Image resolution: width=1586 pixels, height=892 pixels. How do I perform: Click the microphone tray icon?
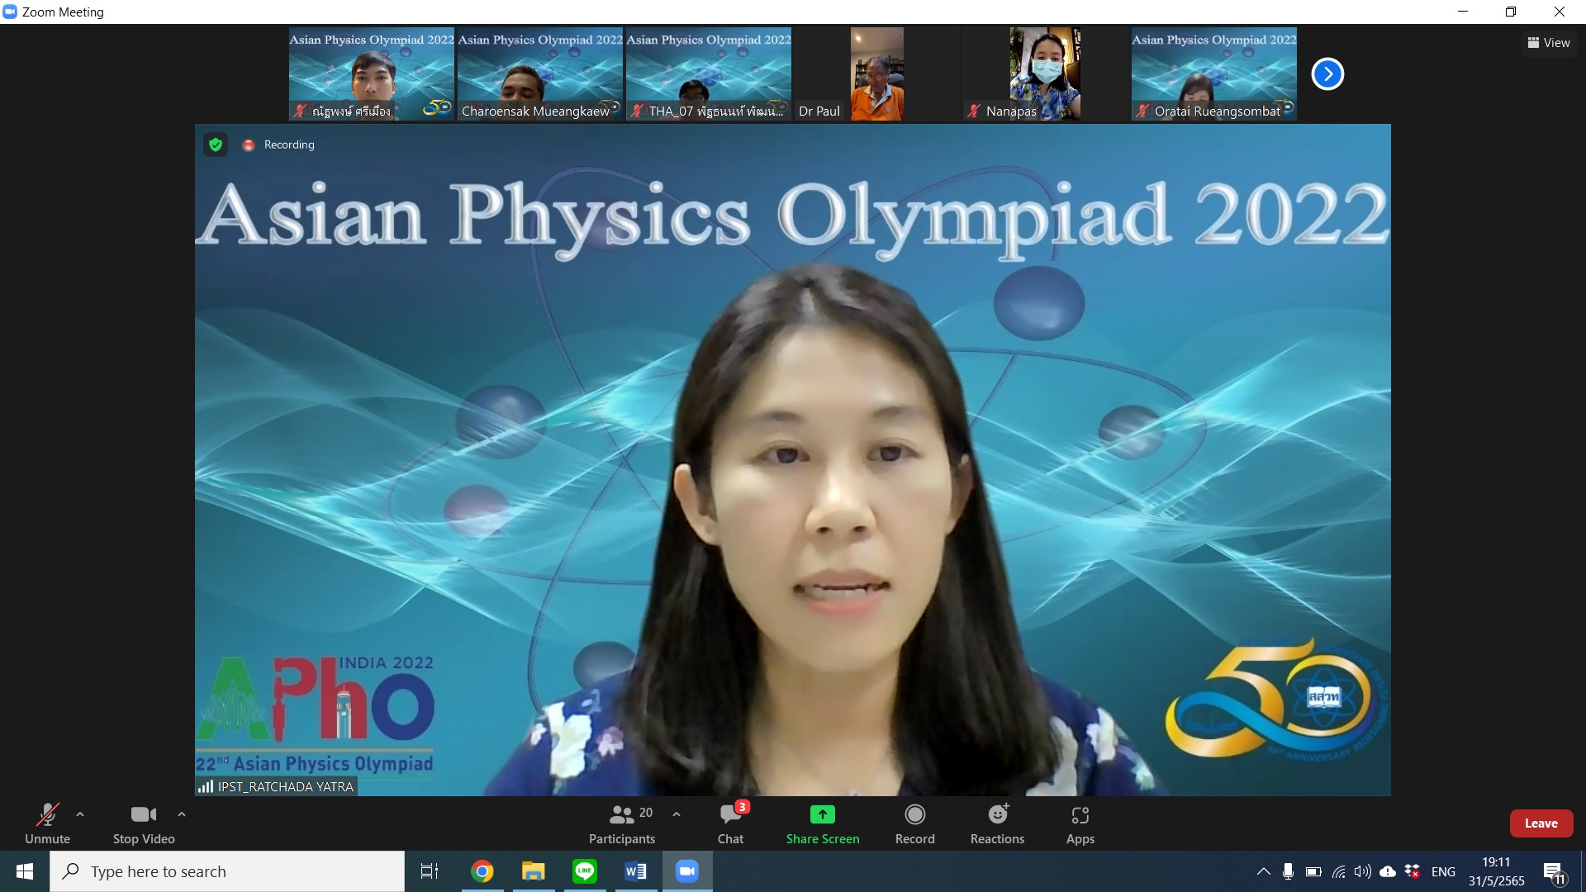pyautogui.click(x=1288, y=871)
